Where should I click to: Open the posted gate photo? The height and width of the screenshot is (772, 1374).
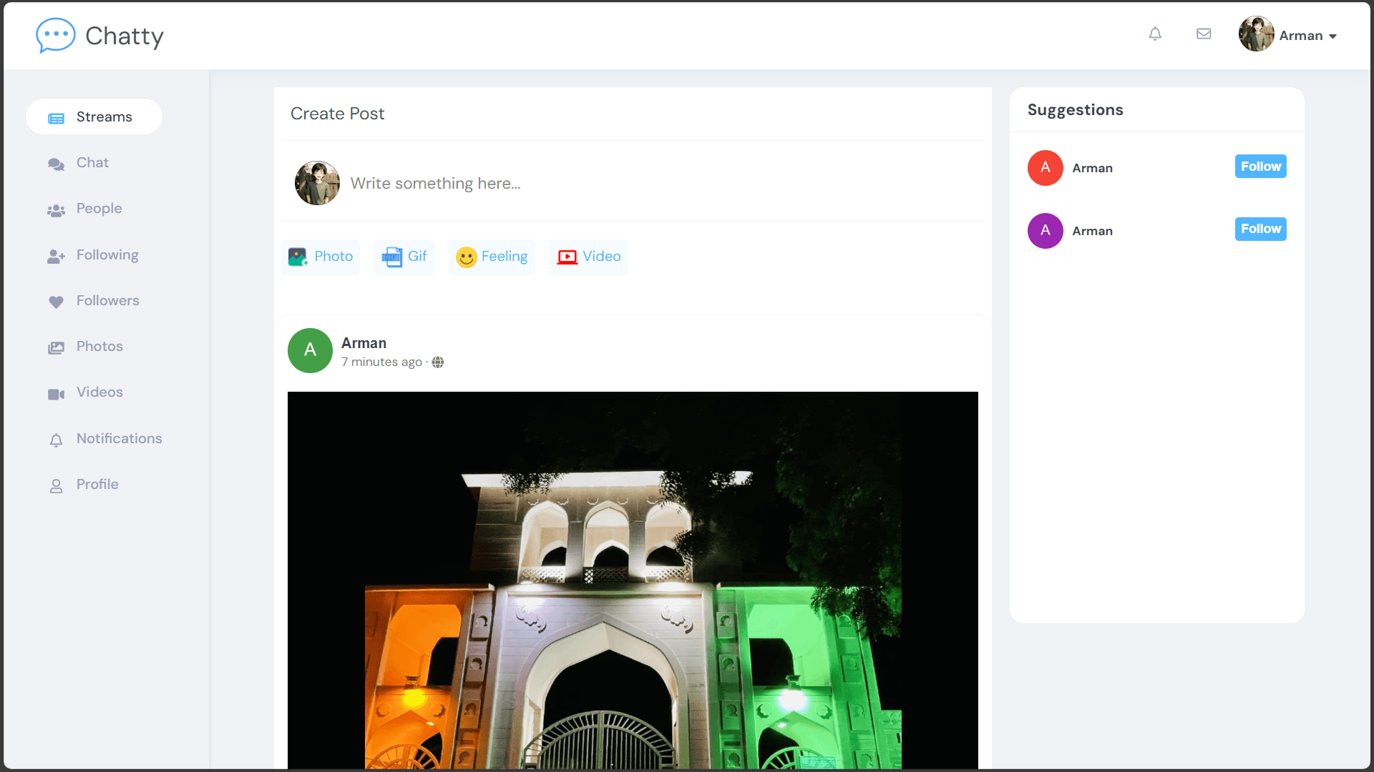pos(633,579)
